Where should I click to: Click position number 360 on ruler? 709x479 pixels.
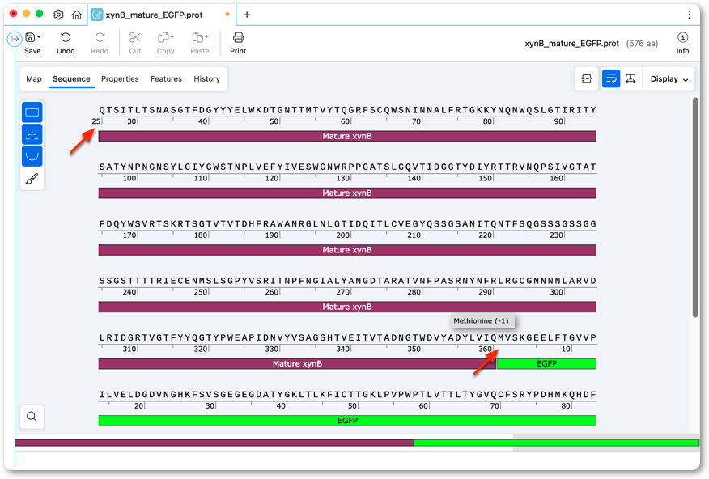(x=485, y=349)
